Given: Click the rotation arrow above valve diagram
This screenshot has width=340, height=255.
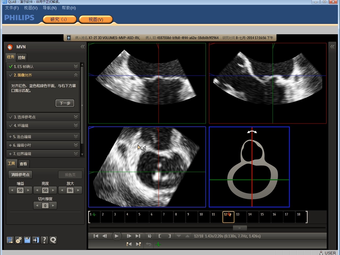Looking at the screenshot, I should tap(252, 132).
